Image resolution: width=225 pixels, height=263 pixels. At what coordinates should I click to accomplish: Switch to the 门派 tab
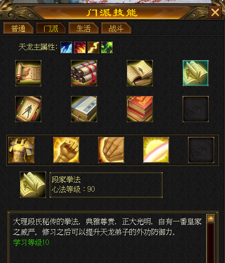[x=51, y=28]
